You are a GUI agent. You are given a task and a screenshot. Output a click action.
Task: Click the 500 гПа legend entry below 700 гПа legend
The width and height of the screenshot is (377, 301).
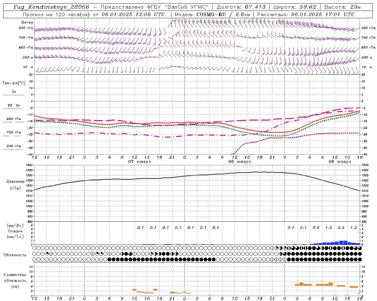pos(14,146)
